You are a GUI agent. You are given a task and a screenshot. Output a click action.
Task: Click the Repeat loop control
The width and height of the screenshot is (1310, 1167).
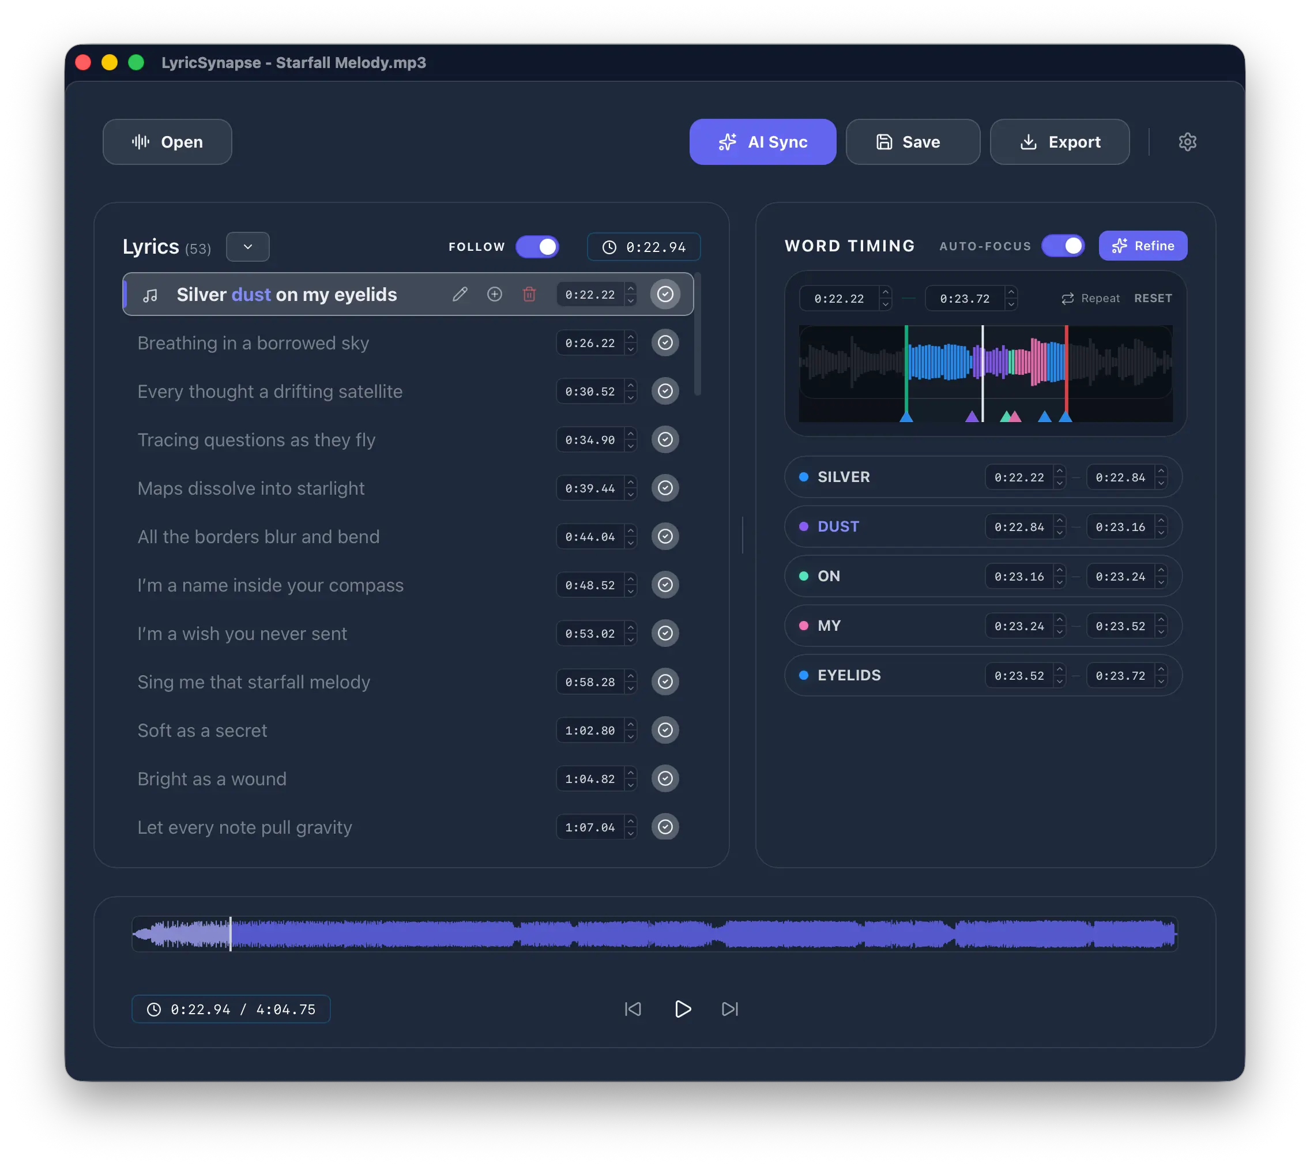click(x=1090, y=298)
